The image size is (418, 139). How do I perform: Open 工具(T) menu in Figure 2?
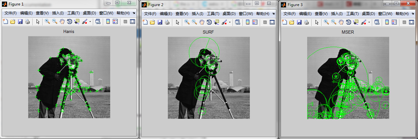pyautogui.click(x=213, y=14)
